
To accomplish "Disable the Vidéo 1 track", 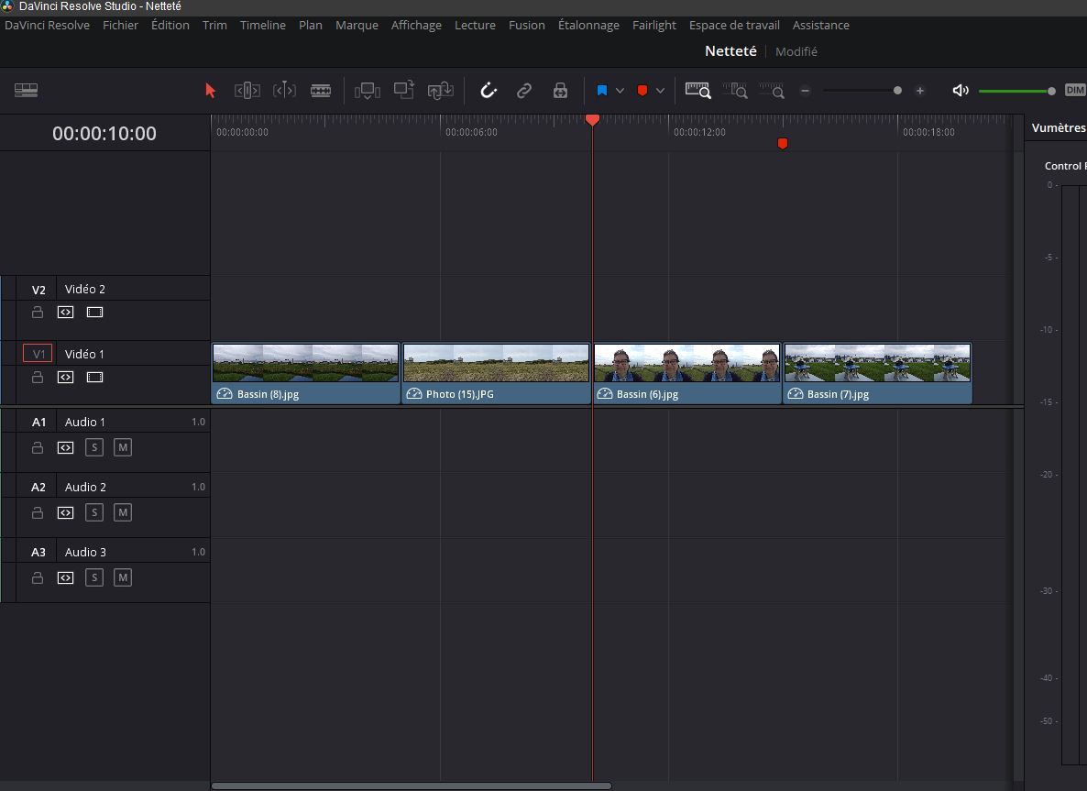I will click(95, 377).
